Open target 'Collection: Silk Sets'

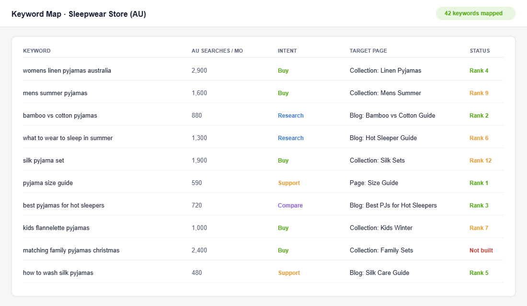point(377,160)
